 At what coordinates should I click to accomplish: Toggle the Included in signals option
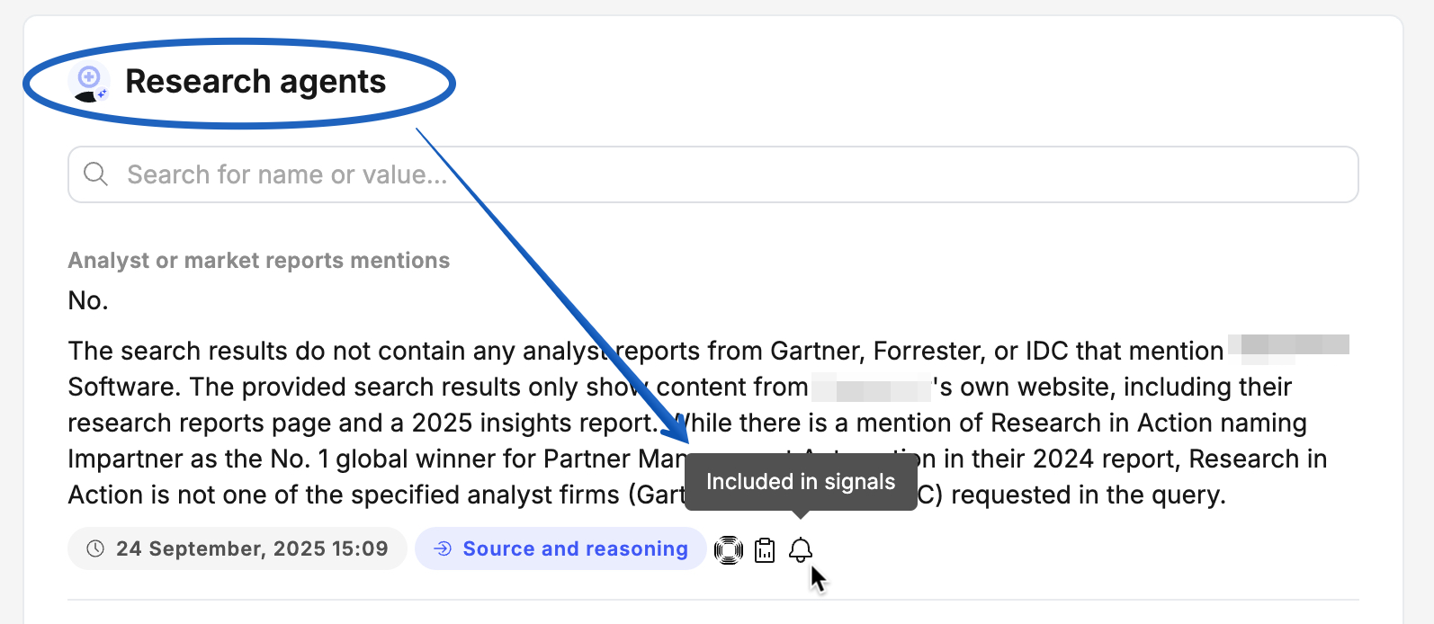[x=802, y=548]
